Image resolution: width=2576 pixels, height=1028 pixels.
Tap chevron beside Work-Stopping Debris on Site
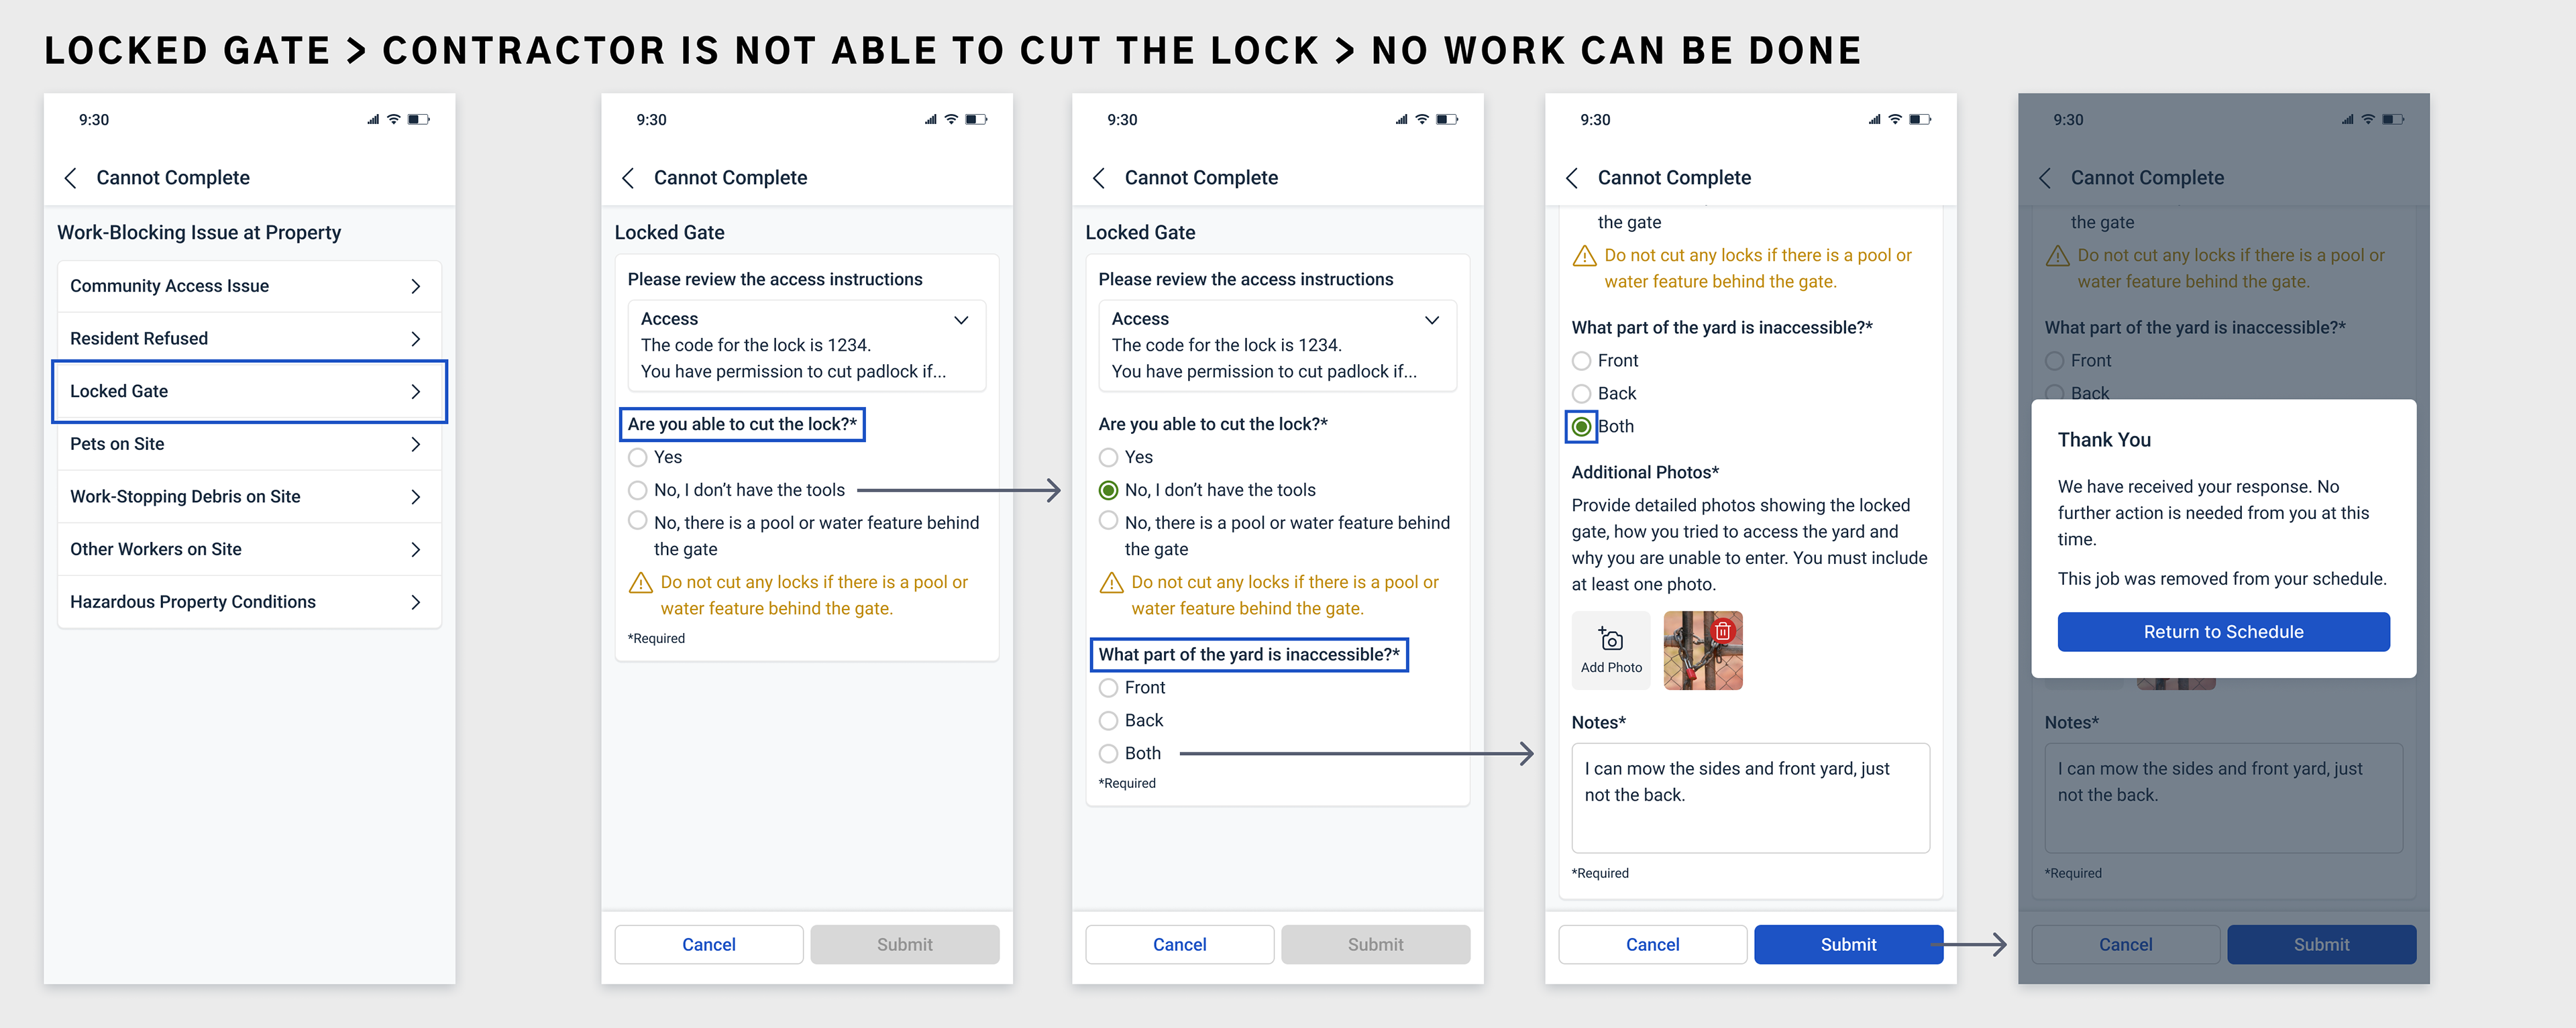(x=416, y=497)
